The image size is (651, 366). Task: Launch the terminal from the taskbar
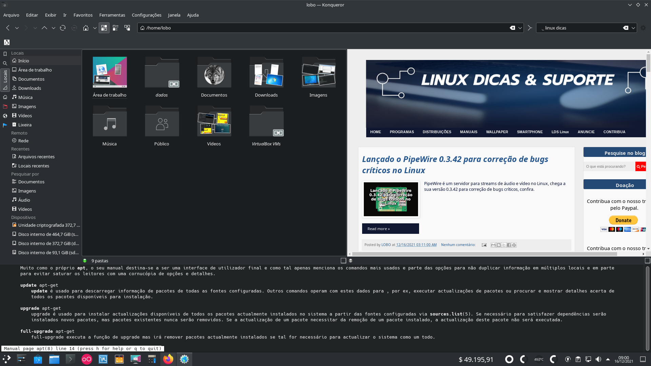tap(70, 359)
